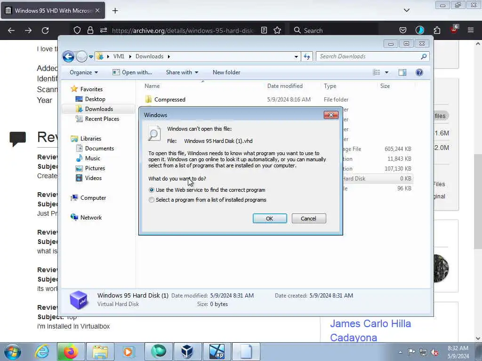The image size is (482, 361).
Task: Open a new Firefox tab
Action: pyautogui.click(x=115, y=11)
